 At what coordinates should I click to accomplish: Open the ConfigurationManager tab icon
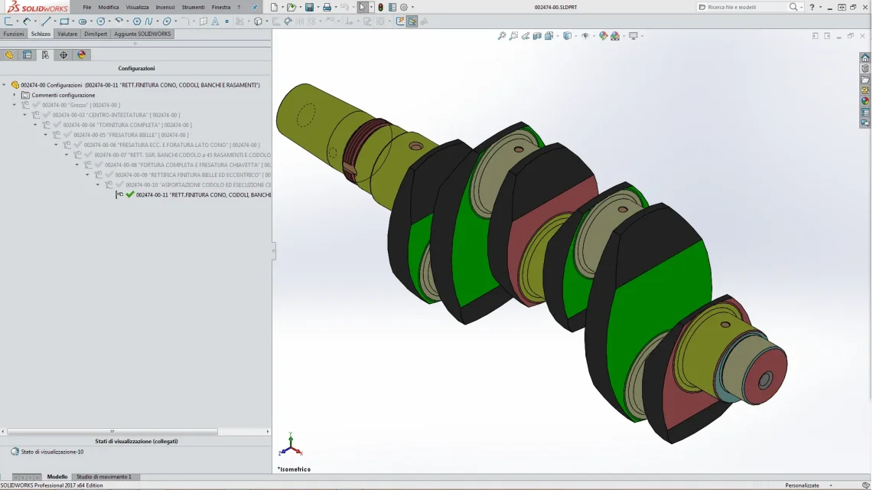[45, 54]
